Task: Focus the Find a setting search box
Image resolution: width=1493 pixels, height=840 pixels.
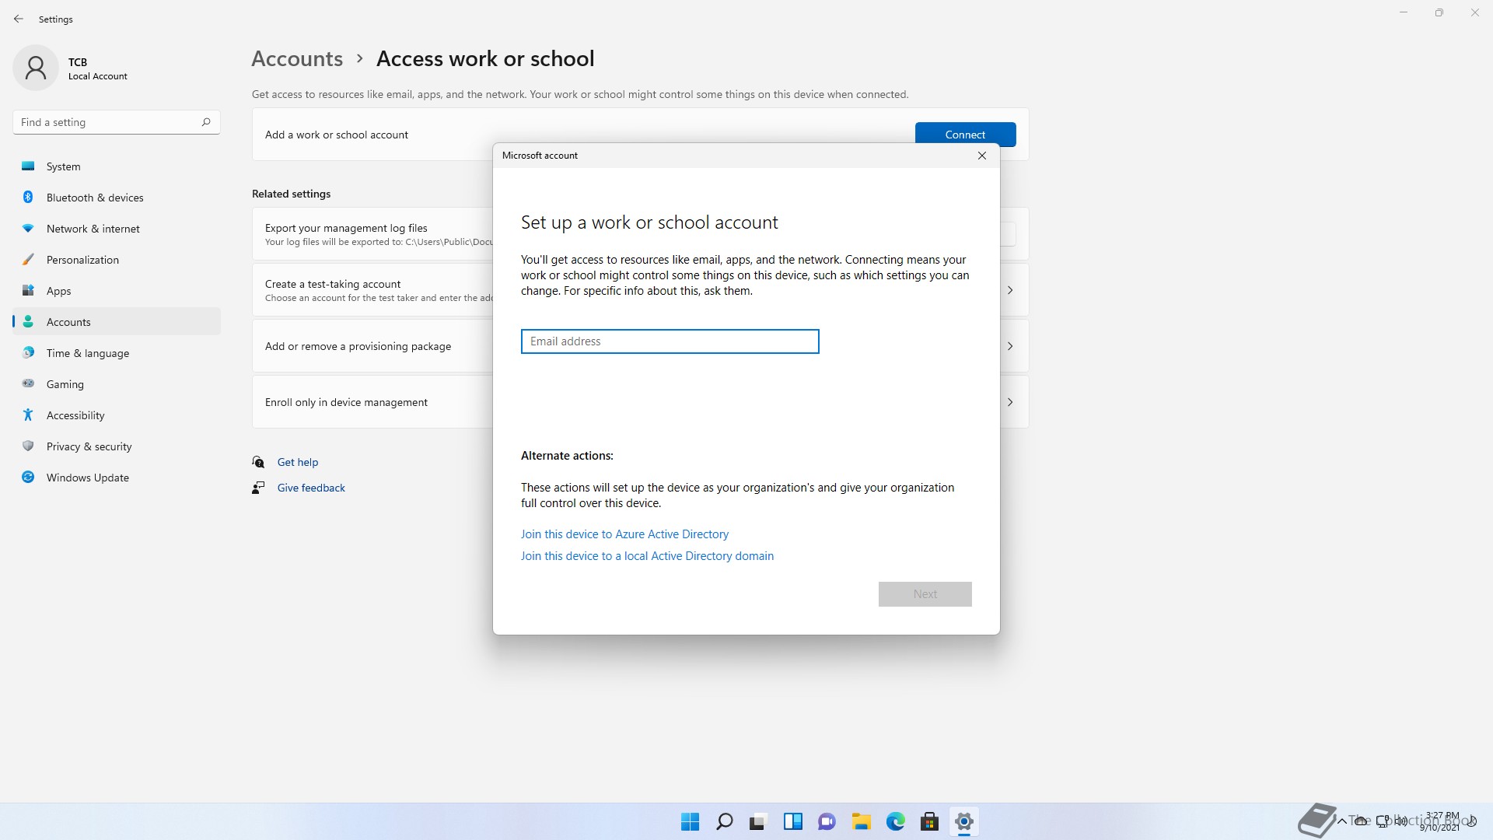Action: (117, 122)
